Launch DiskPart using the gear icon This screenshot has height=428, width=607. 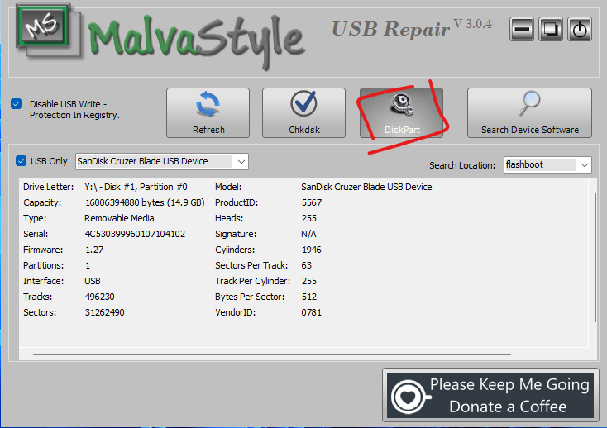pyautogui.click(x=402, y=104)
